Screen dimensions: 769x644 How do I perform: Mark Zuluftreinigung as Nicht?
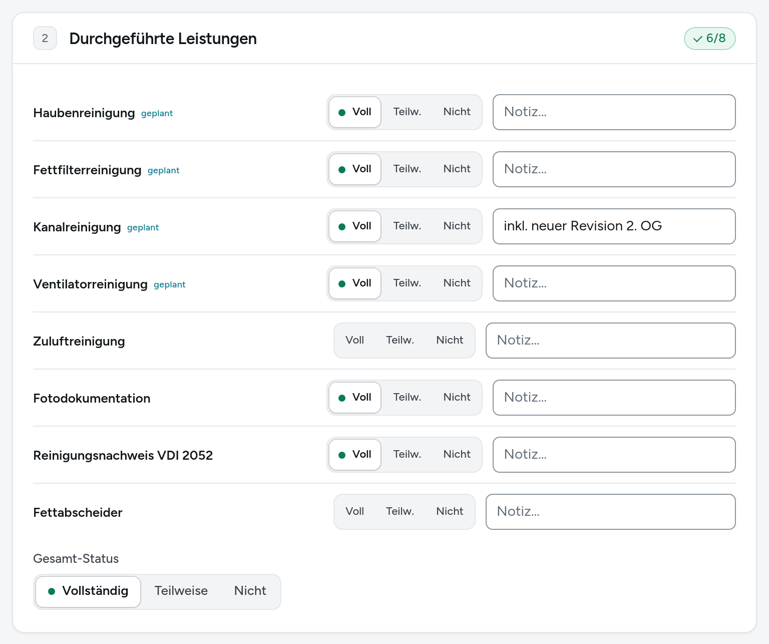click(450, 341)
